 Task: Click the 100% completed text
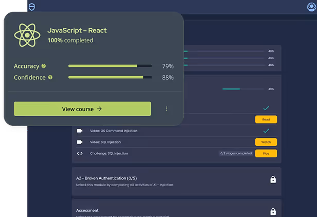tap(71, 40)
